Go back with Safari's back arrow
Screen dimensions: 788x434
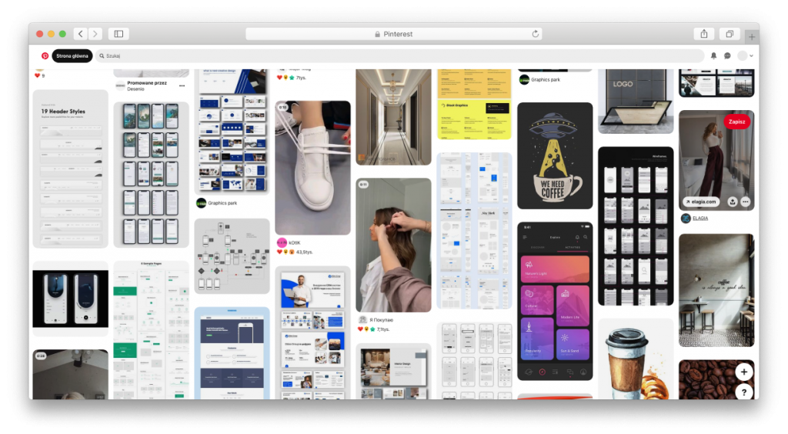80,34
